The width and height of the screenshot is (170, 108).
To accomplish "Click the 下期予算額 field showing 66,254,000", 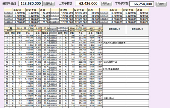I will click(x=142, y=4).
